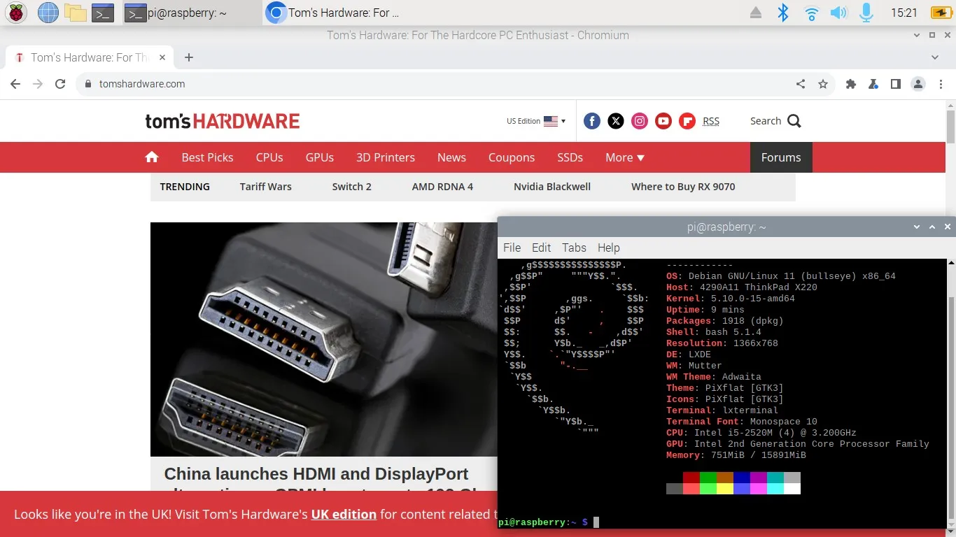Reload the Tom's Hardware page

60,84
